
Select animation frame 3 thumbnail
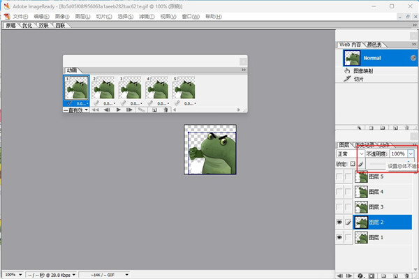(131, 89)
